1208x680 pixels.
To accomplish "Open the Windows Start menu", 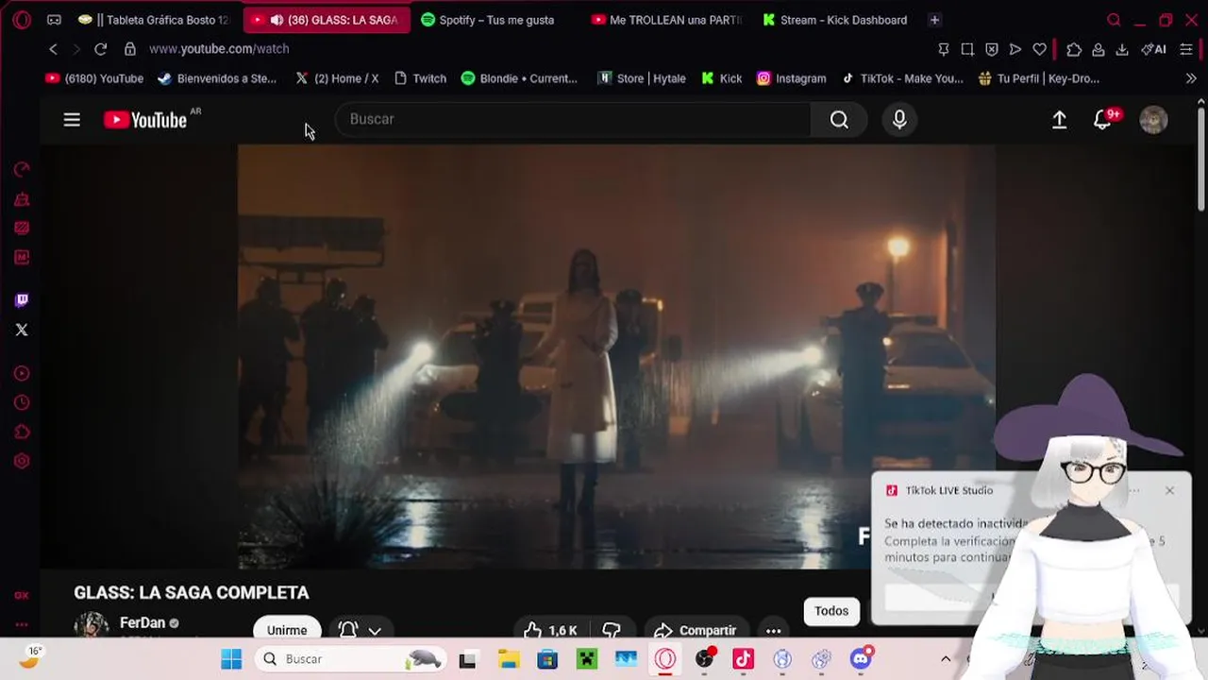I will pyautogui.click(x=231, y=659).
